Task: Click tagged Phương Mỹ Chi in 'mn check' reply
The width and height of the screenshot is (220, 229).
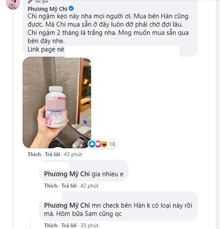Action: (x=67, y=206)
